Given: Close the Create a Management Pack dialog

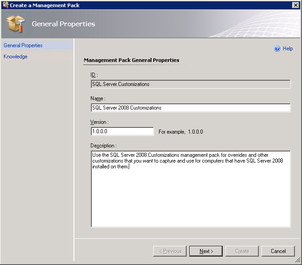Looking at the screenshot, I should [295, 5].
